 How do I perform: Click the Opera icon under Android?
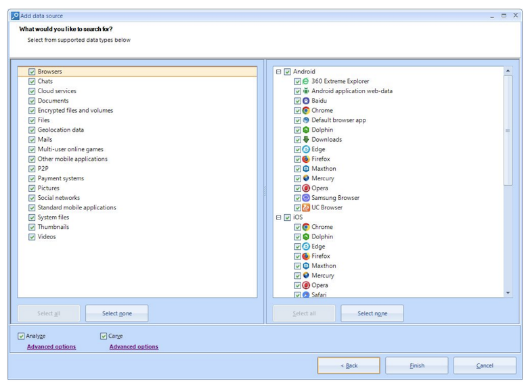click(x=306, y=188)
